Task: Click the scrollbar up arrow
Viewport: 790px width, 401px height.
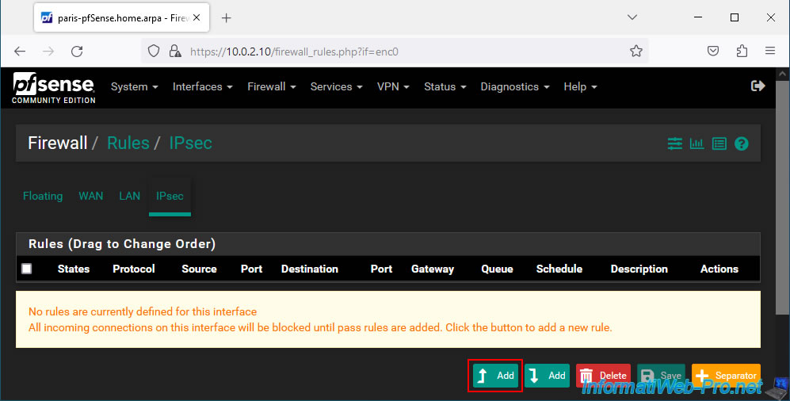Action: 782,74
